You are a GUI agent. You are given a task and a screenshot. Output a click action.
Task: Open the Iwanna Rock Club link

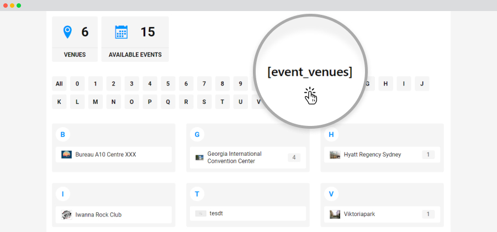point(98,214)
